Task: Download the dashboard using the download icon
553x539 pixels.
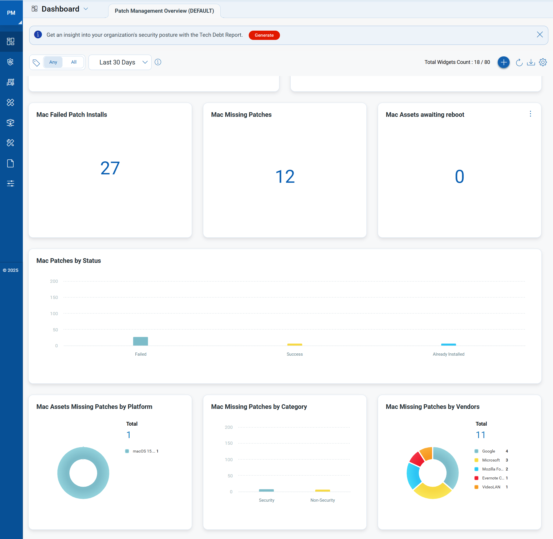Action: click(531, 62)
